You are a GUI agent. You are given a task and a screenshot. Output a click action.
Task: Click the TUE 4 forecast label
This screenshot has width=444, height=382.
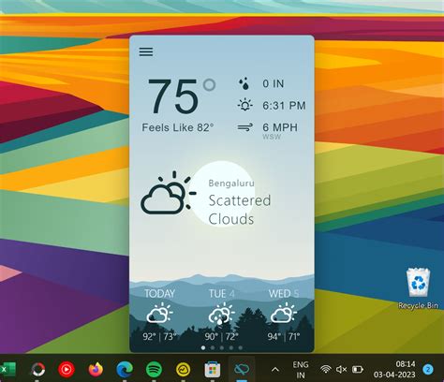click(x=222, y=294)
